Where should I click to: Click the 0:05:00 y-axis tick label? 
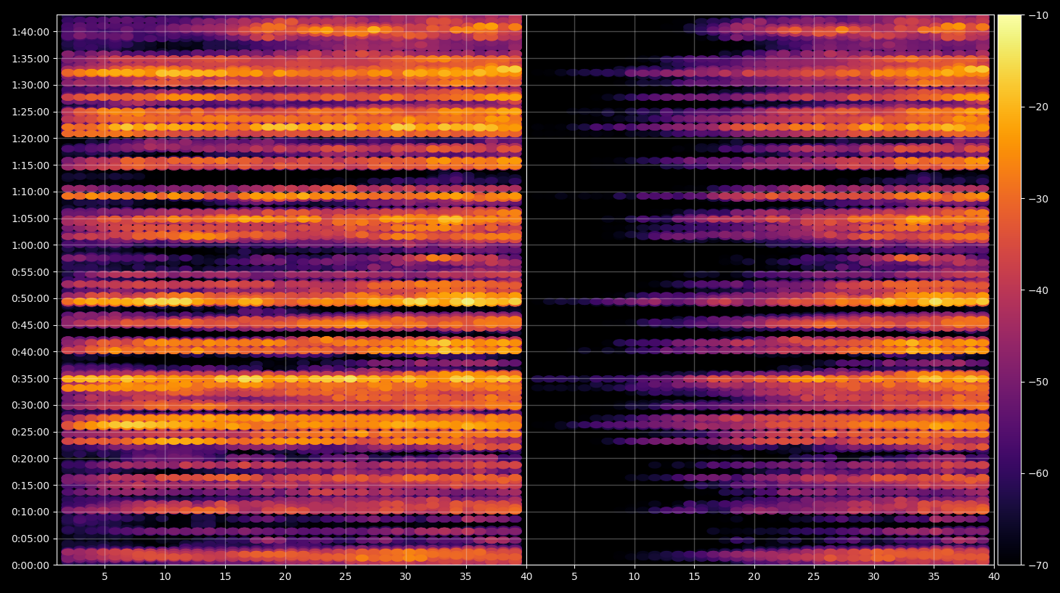click(x=30, y=539)
